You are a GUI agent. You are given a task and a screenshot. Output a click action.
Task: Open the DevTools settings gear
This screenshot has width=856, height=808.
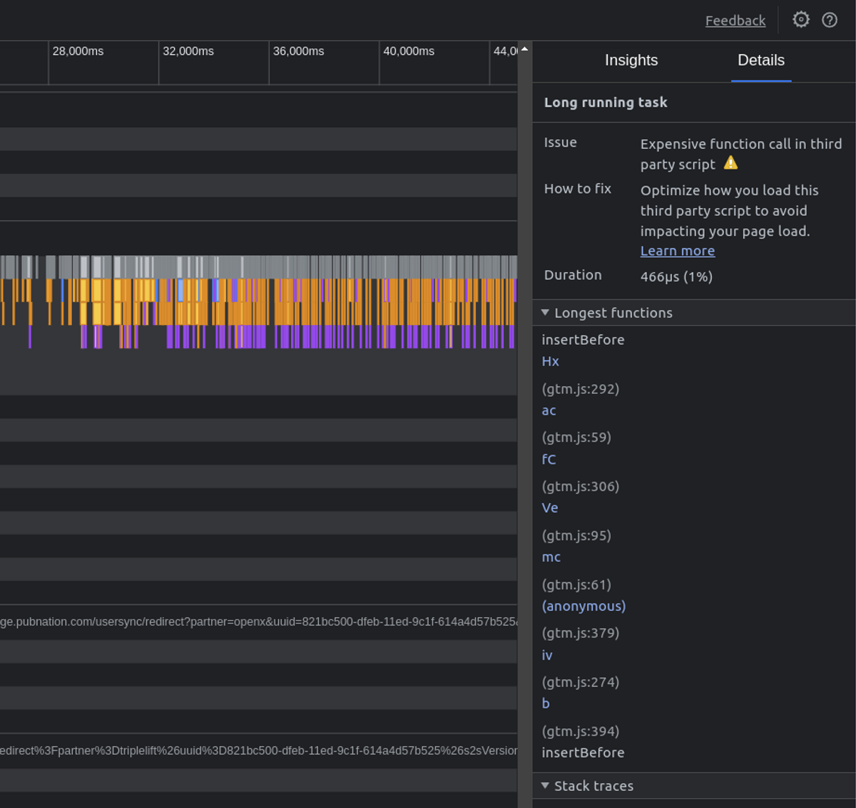pyautogui.click(x=800, y=20)
